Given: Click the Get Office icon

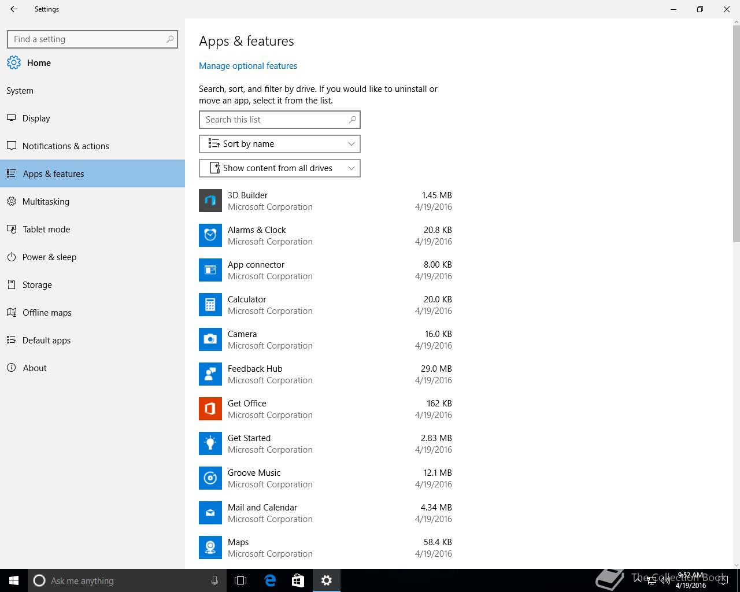Looking at the screenshot, I should (210, 409).
